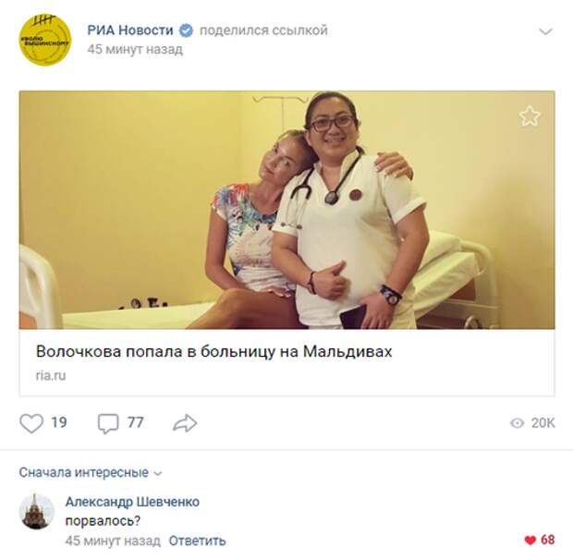Click the comment count 77
Screen dimensions: 573x560
point(135,422)
